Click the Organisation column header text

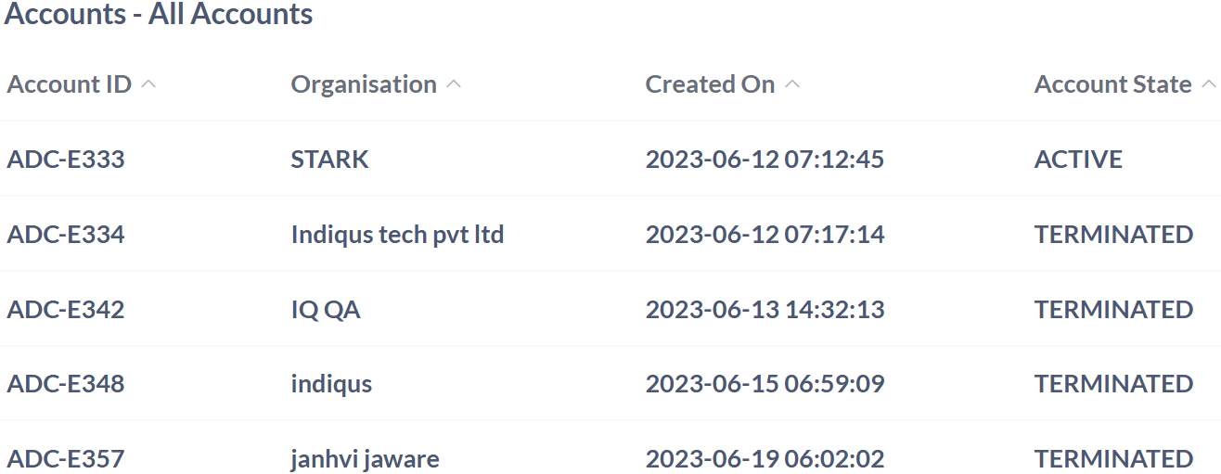tap(364, 84)
